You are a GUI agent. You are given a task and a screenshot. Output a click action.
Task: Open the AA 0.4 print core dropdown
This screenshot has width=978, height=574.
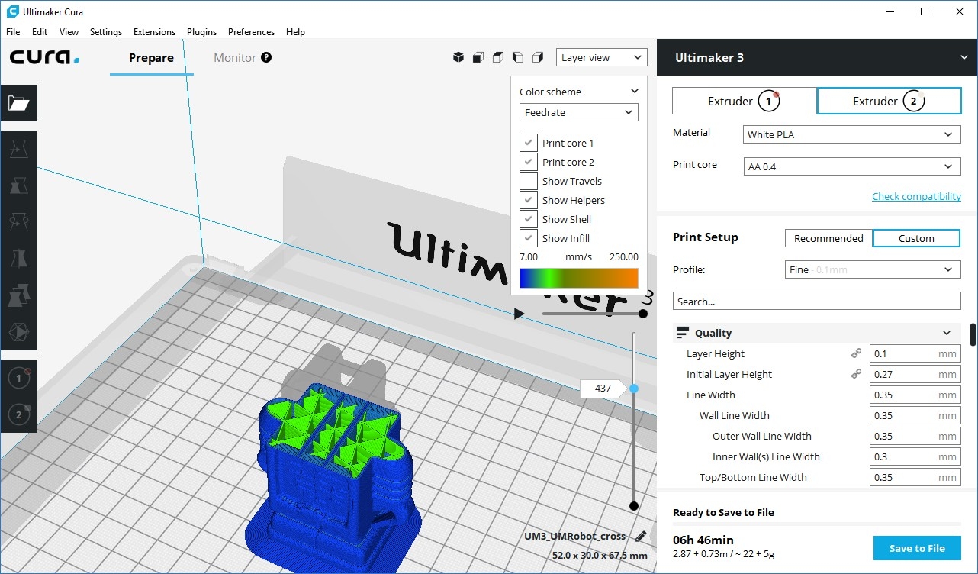click(851, 166)
